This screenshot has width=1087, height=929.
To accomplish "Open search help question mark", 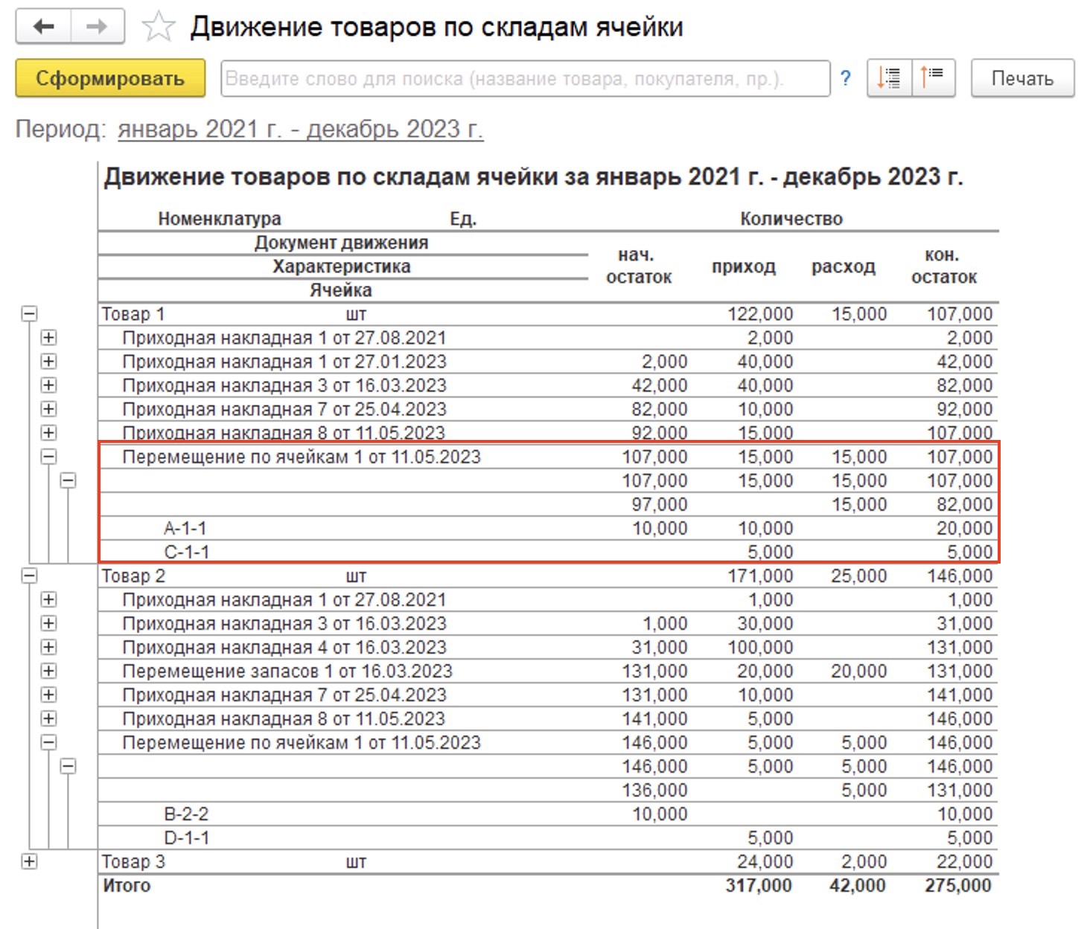I will coord(845,78).
